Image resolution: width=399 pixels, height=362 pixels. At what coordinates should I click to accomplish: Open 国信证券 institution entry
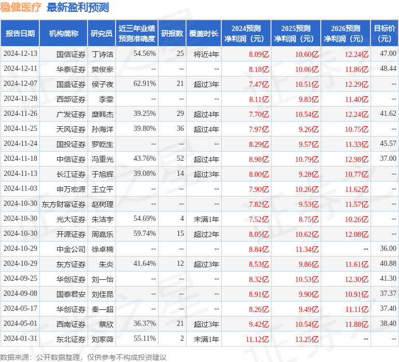(x=71, y=54)
